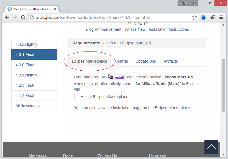Switch to the Central tab

click(121, 61)
